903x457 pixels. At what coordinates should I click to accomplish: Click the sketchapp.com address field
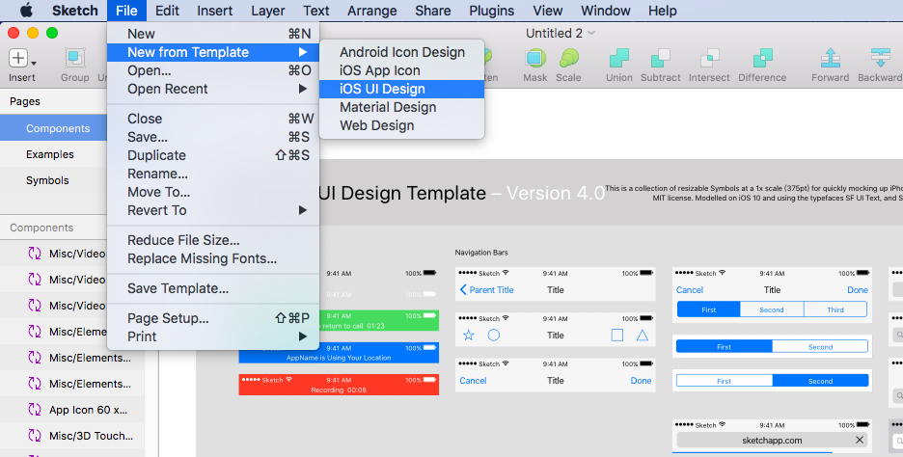(772, 440)
